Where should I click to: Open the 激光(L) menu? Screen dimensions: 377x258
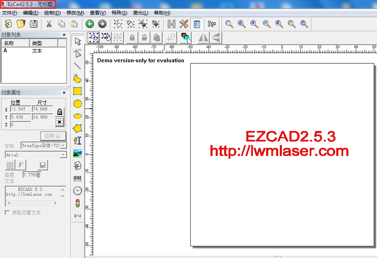pyautogui.click(x=140, y=13)
